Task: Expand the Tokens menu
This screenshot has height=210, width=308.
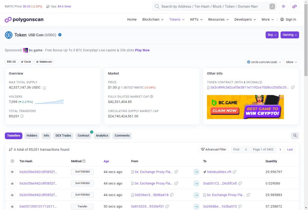Action: coord(177,19)
